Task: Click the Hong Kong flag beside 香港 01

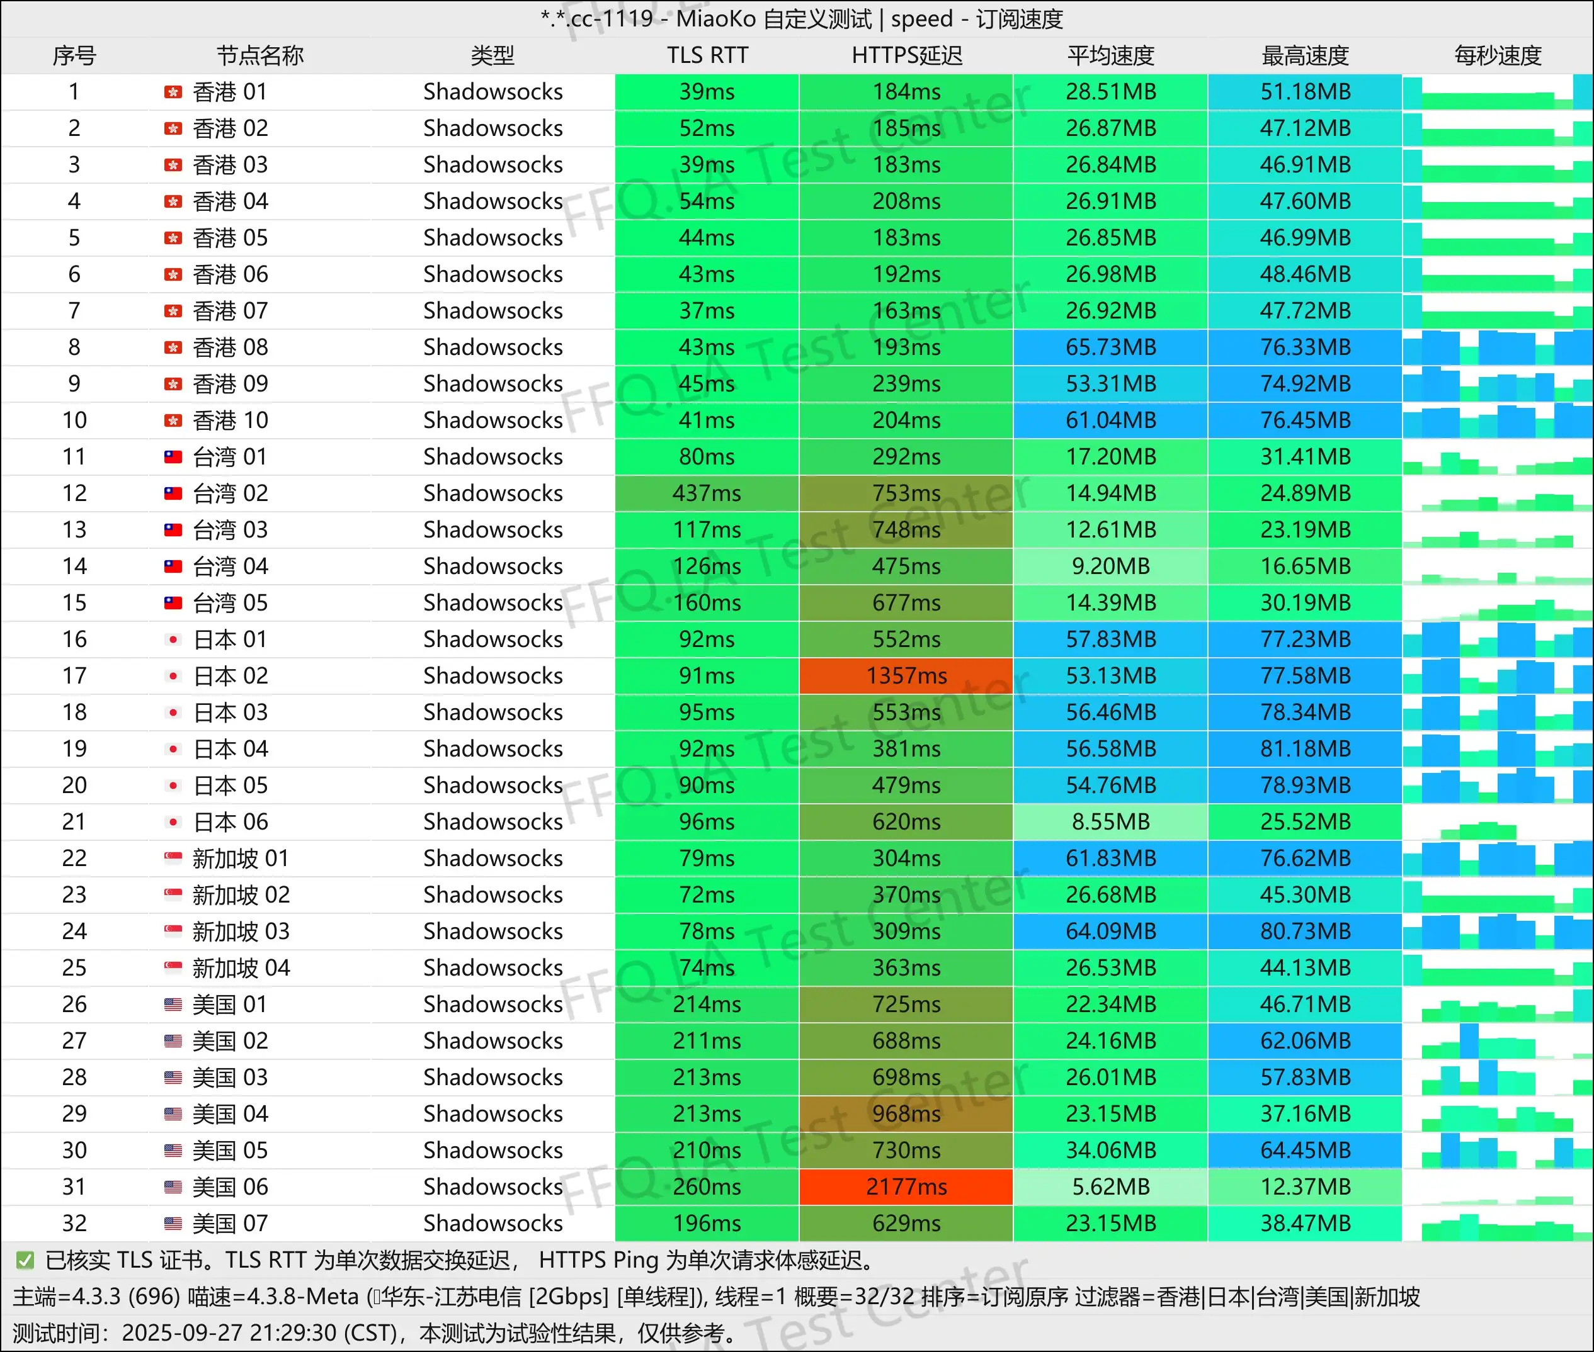Action: (x=173, y=92)
